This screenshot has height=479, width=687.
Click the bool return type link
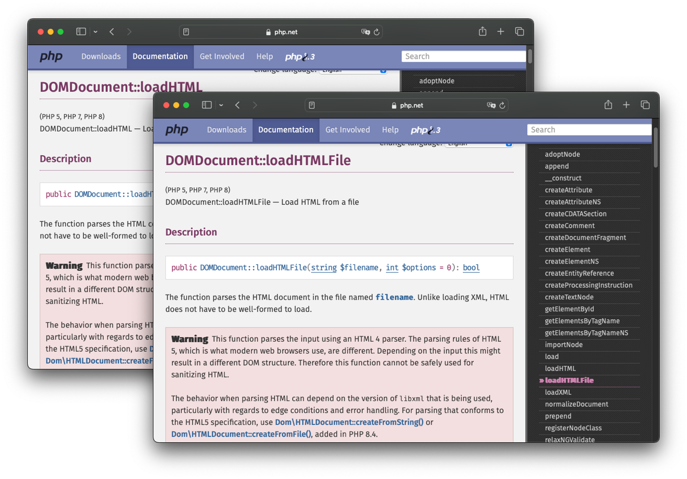pos(471,268)
